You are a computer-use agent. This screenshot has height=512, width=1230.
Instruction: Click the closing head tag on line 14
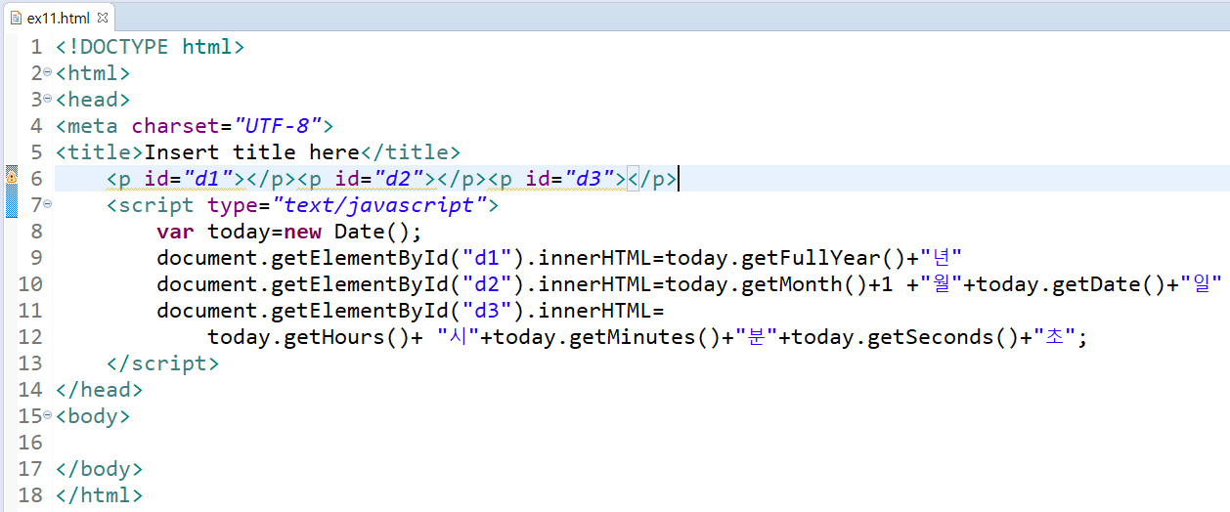(99, 389)
